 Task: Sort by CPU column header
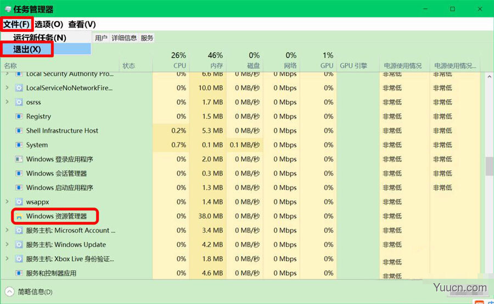pos(179,65)
